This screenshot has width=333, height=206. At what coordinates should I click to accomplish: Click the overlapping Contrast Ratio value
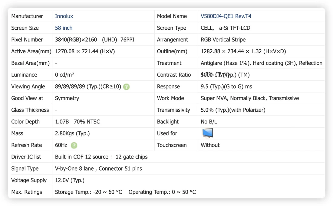click(225, 75)
